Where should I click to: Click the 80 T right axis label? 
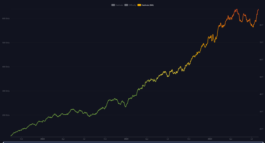261,25
